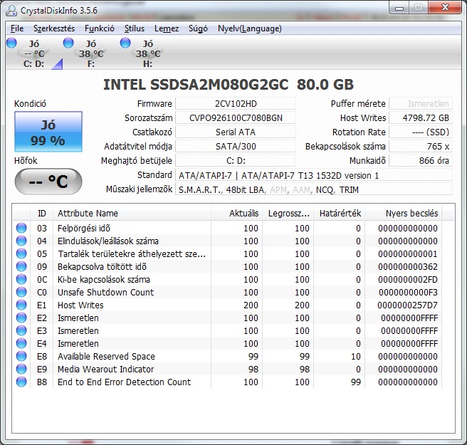Click the Nyers becslés column header
Viewport: 467px width, 445px height.
[404, 214]
